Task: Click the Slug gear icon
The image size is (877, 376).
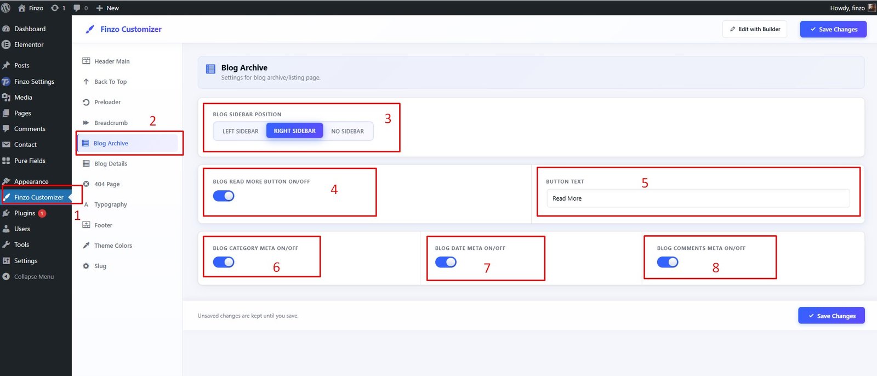Action: tap(86, 266)
